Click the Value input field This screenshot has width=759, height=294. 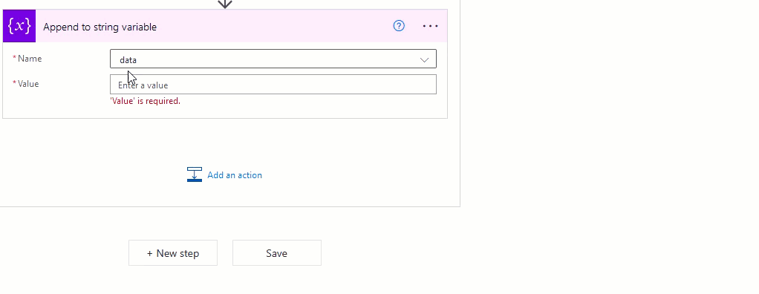tap(273, 85)
